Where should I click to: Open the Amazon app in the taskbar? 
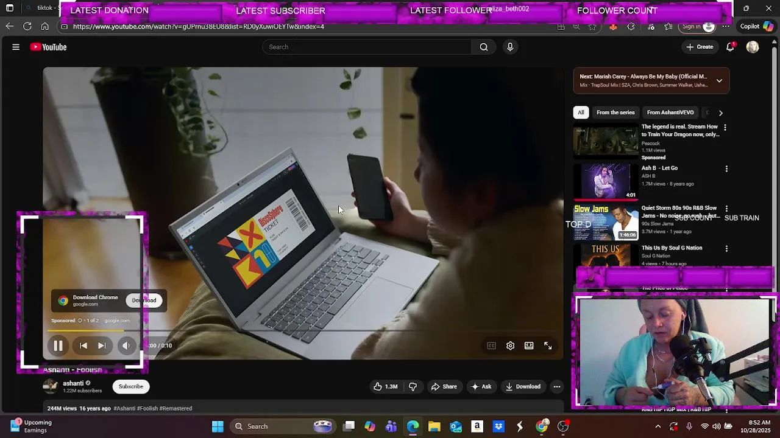point(477,426)
